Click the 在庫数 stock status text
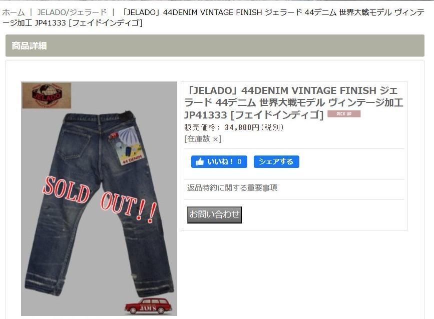 click(203, 139)
